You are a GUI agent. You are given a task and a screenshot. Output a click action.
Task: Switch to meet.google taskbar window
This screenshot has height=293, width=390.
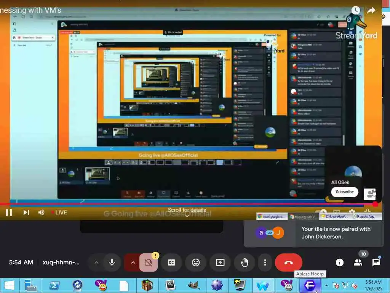click(x=272, y=217)
